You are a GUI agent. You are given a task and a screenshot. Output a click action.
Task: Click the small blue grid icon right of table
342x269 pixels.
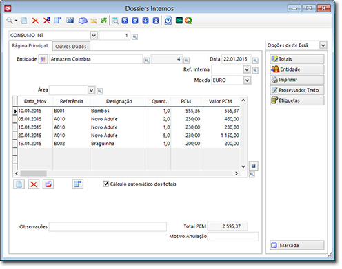pyautogui.click(x=254, y=166)
